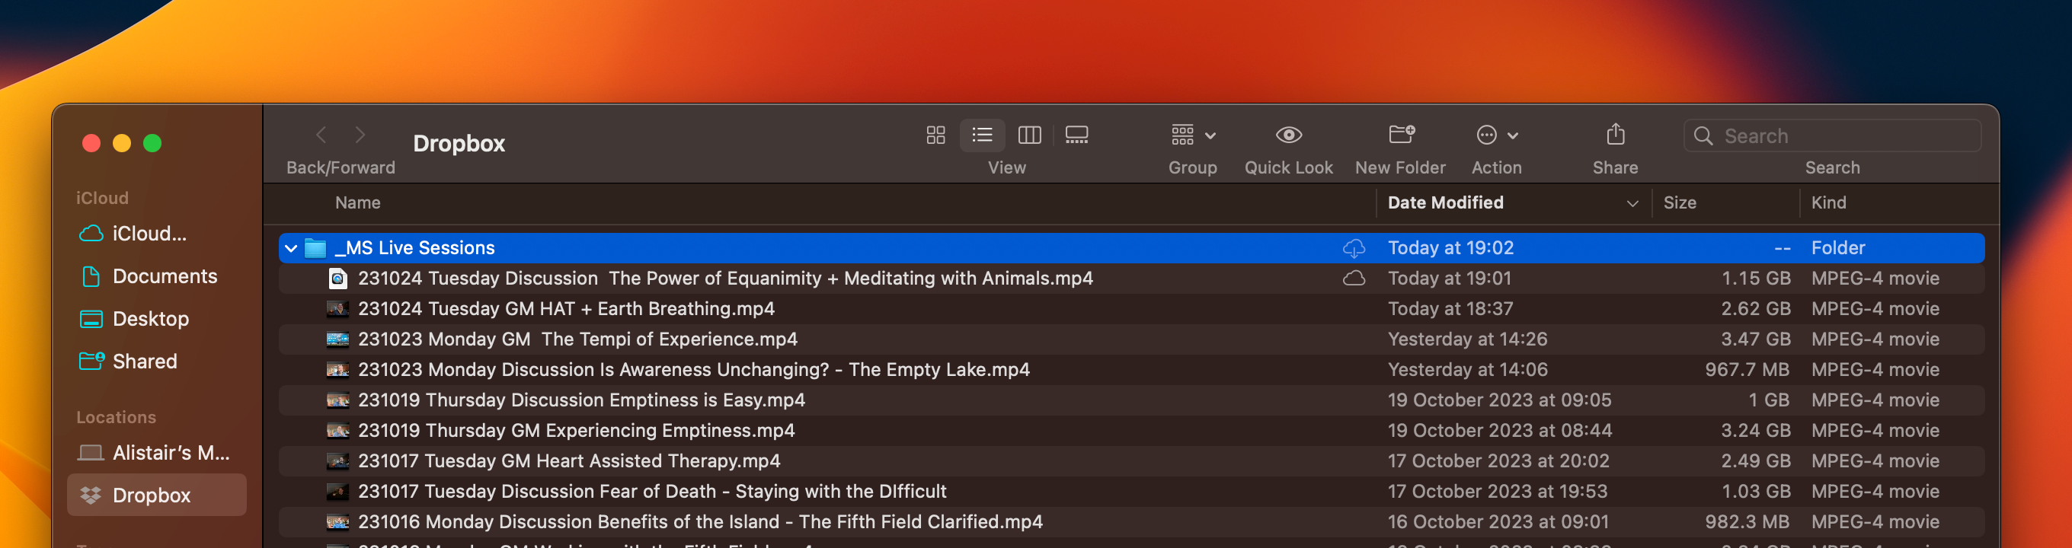Click the green full screen button
Screen dimensions: 2072x548
pyautogui.click(x=152, y=144)
